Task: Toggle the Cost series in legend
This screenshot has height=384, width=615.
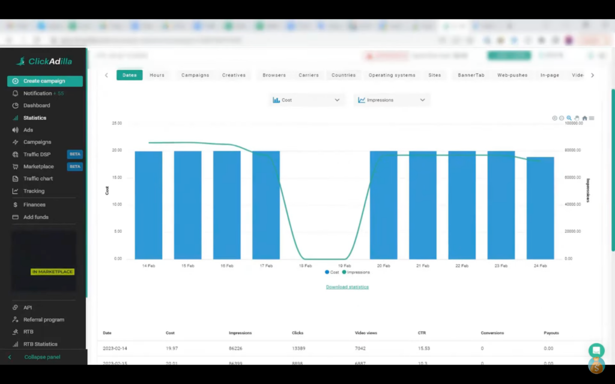Action: 332,272
